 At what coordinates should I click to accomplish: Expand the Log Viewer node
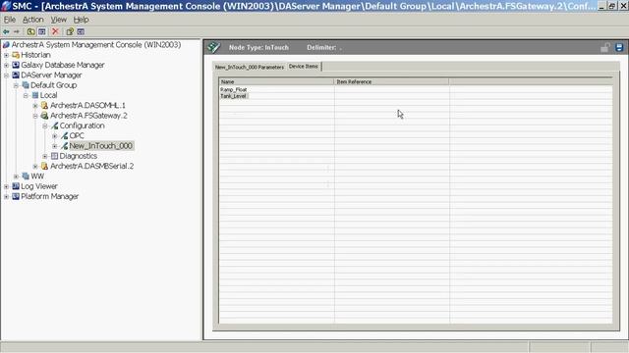(x=7, y=186)
